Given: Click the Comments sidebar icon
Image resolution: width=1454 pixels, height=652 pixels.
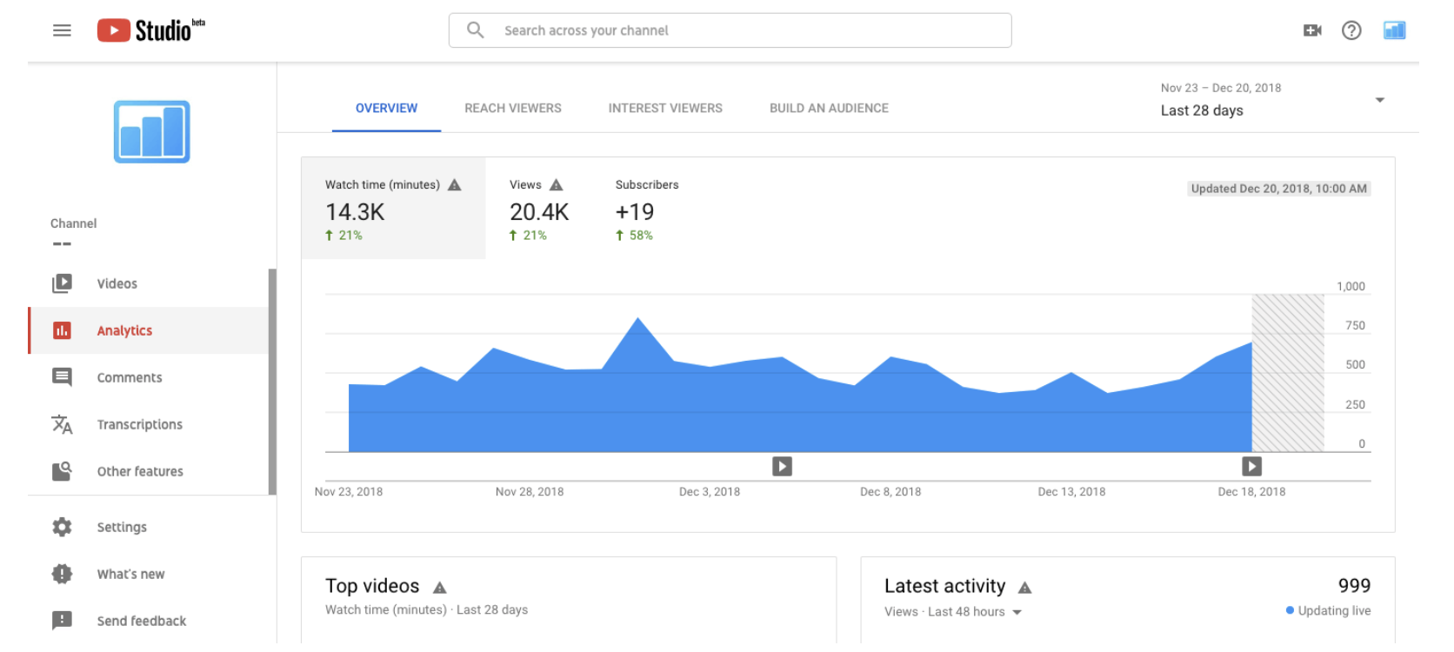Looking at the screenshot, I should coord(62,377).
